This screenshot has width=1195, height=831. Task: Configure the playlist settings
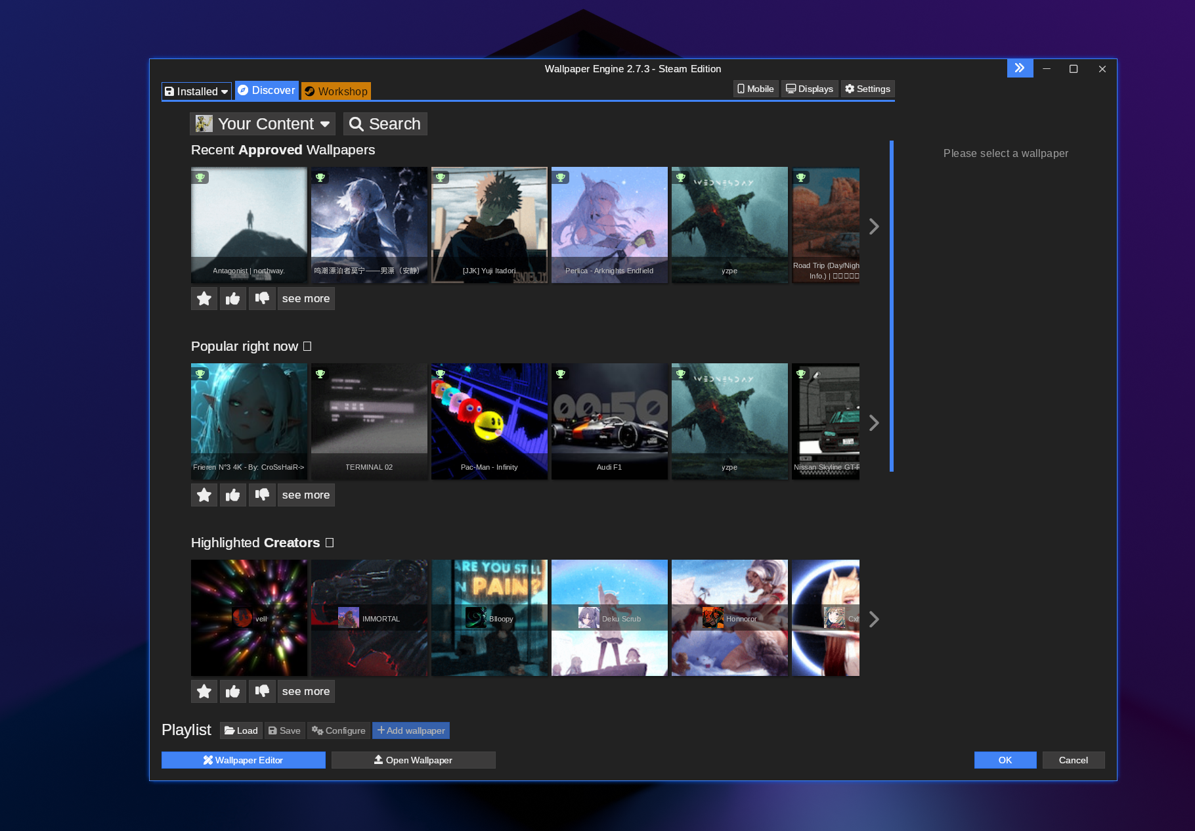click(339, 730)
